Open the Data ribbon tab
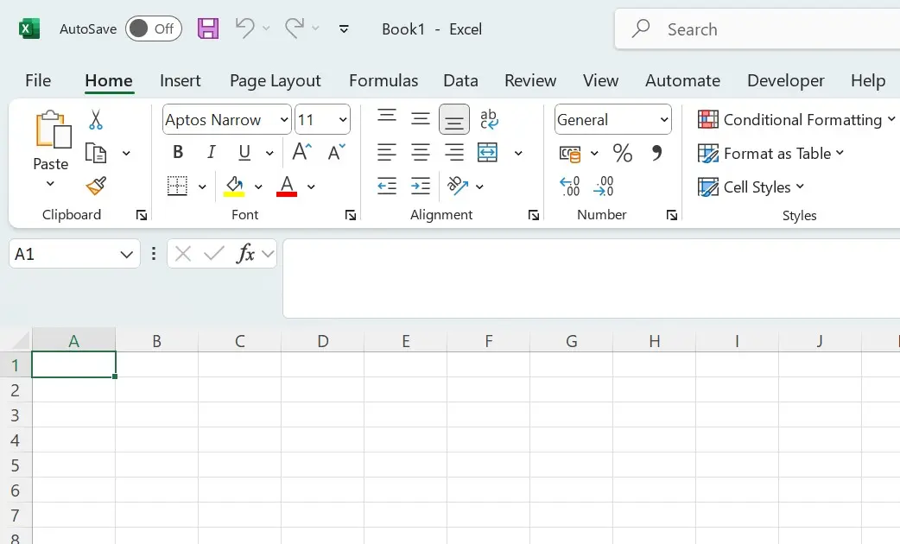 click(460, 80)
